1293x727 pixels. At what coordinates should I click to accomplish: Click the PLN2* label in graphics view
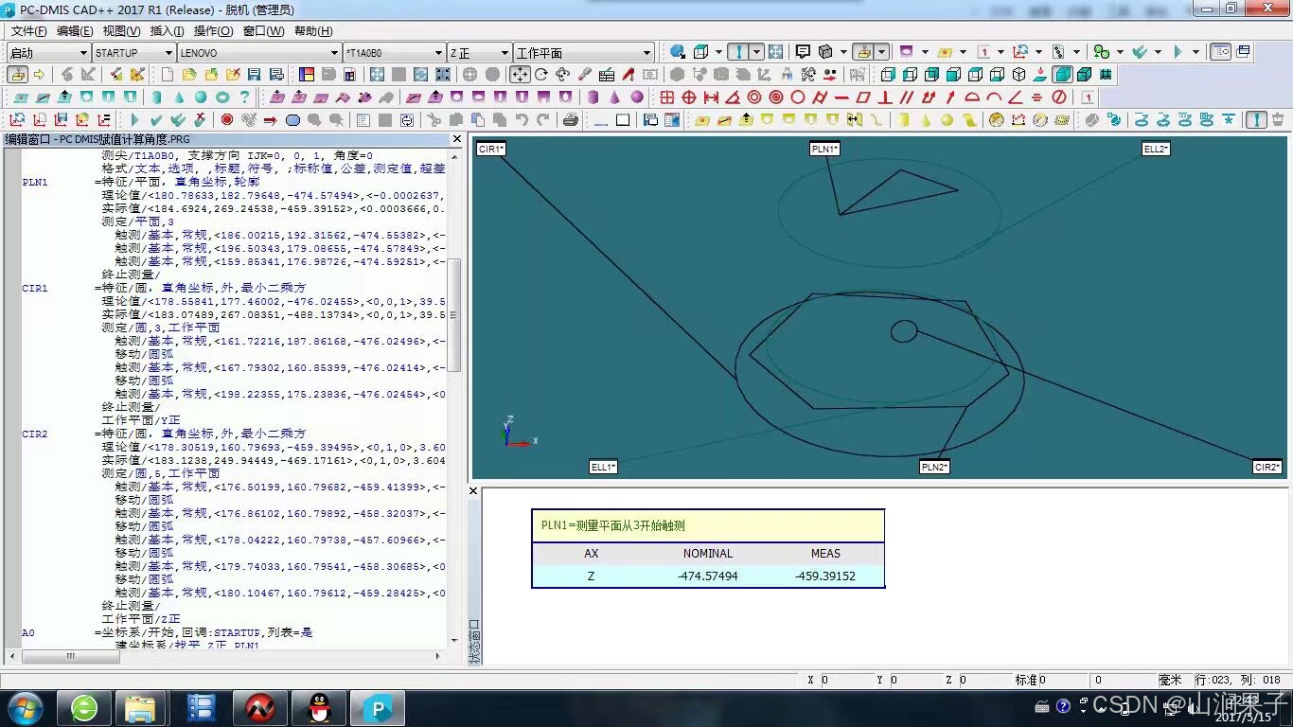[934, 467]
